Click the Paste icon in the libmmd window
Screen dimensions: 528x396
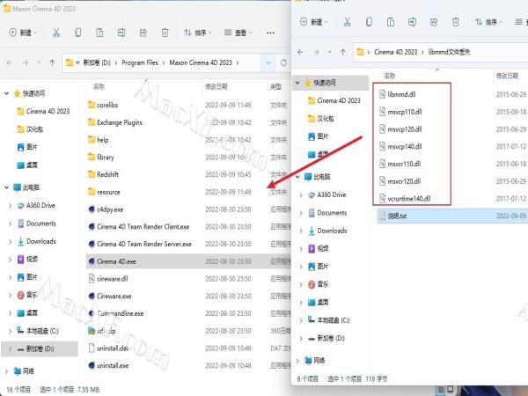pyautogui.click(x=391, y=22)
